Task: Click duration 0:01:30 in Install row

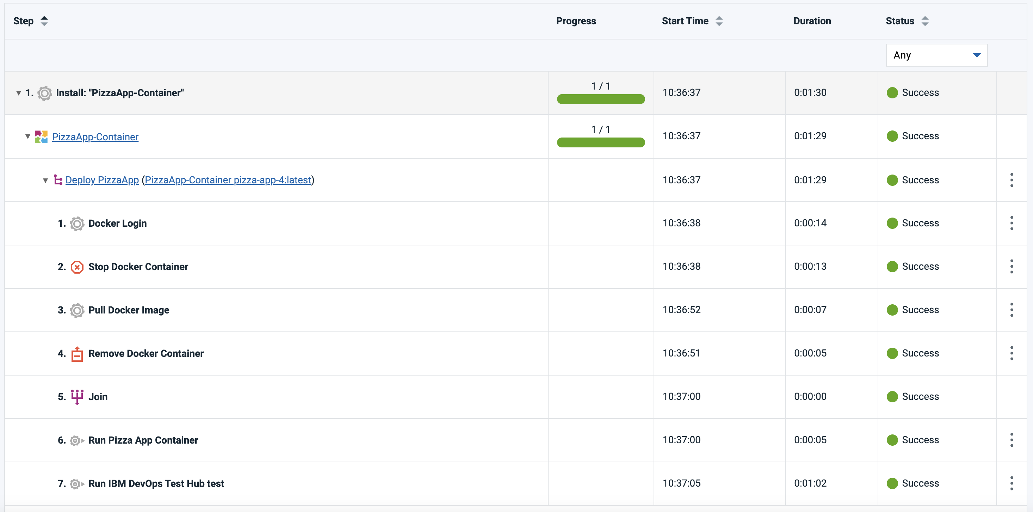Action: click(x=810, y=93)
